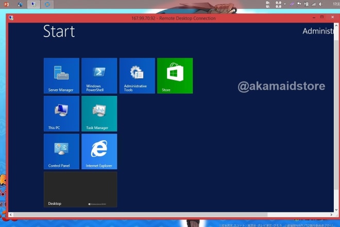Launch the Task Manager tile
340x227 pixels.
pyautogui.click(x=99, y=113)
